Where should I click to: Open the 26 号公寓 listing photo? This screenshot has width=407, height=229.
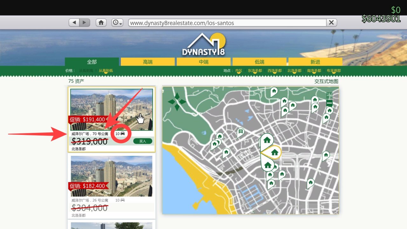(112, 176)
